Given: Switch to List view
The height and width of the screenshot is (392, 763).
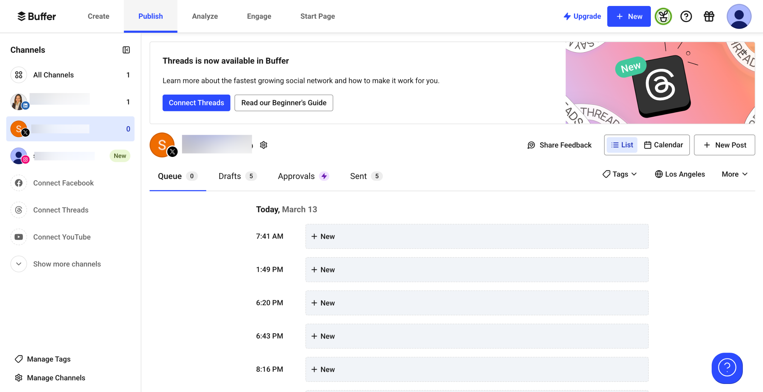Looking at the screenshot, I should point(622,145).
